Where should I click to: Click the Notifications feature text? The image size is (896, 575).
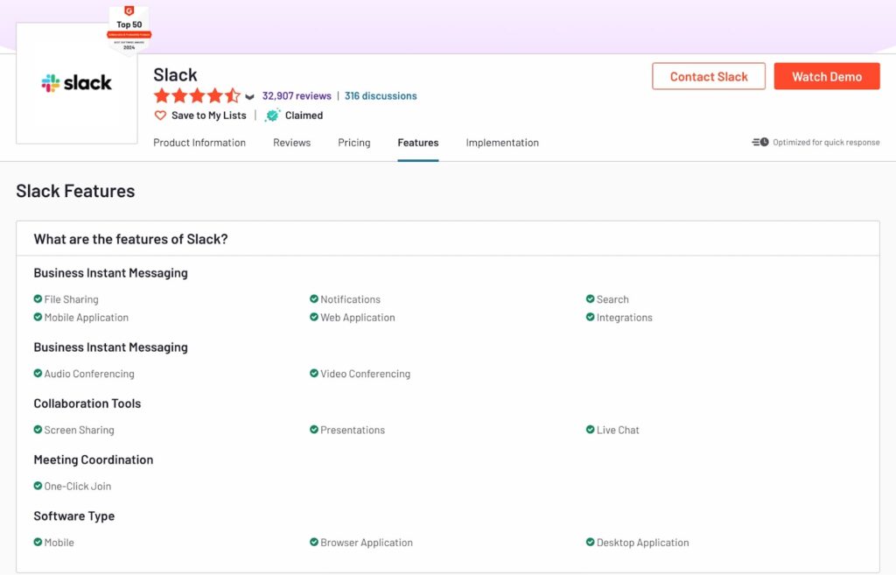[x=350, y=299]
